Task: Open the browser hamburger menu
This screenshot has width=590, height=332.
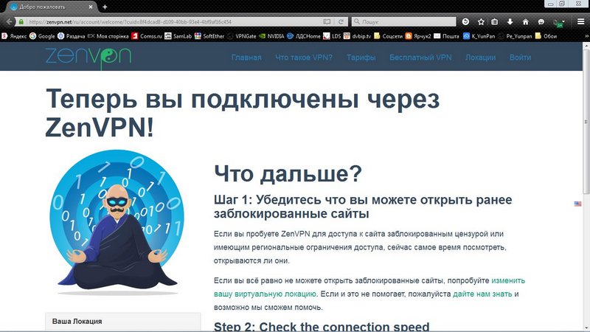Action: tap(581, 22)
